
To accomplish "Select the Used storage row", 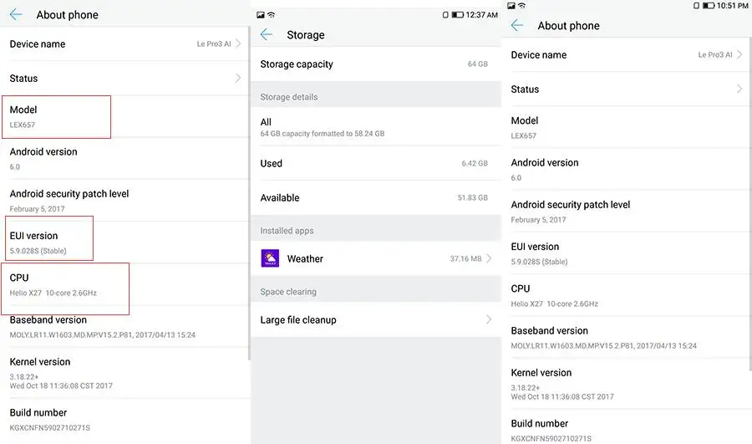I will [x=375, y=163].
